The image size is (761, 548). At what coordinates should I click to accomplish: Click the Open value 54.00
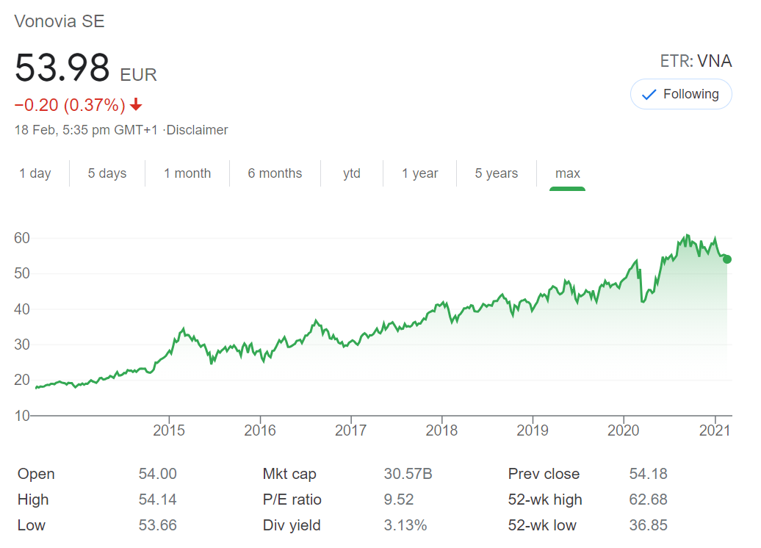coord(157,474)
